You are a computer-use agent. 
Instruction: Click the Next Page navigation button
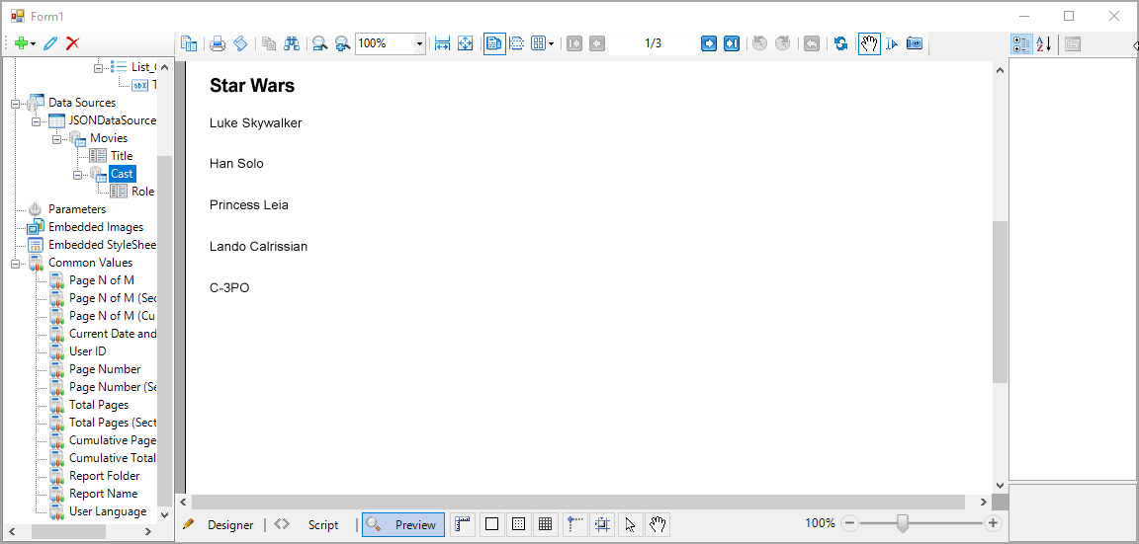[709, 43]
